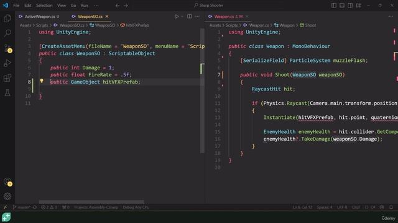Click Debug Any CPU in status bar
Viewport: 398px width, 223px height.
[136, 207]
